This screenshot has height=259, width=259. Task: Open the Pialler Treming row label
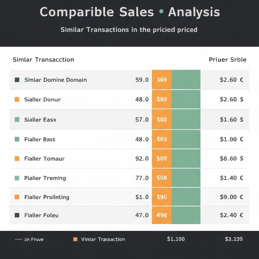click(x=45, y=178)
